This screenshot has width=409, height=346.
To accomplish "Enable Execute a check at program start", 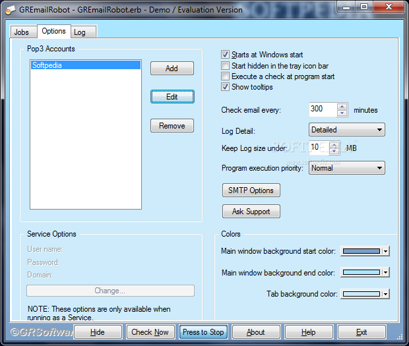I will click(x=225, y=76).
